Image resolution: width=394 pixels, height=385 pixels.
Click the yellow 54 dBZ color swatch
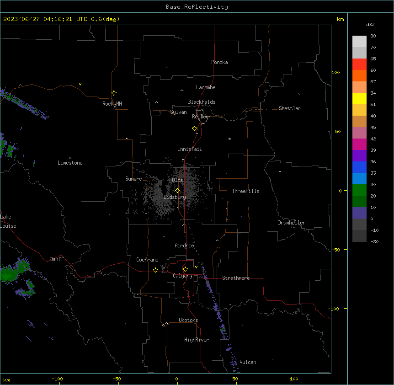(x=359, y=98)
